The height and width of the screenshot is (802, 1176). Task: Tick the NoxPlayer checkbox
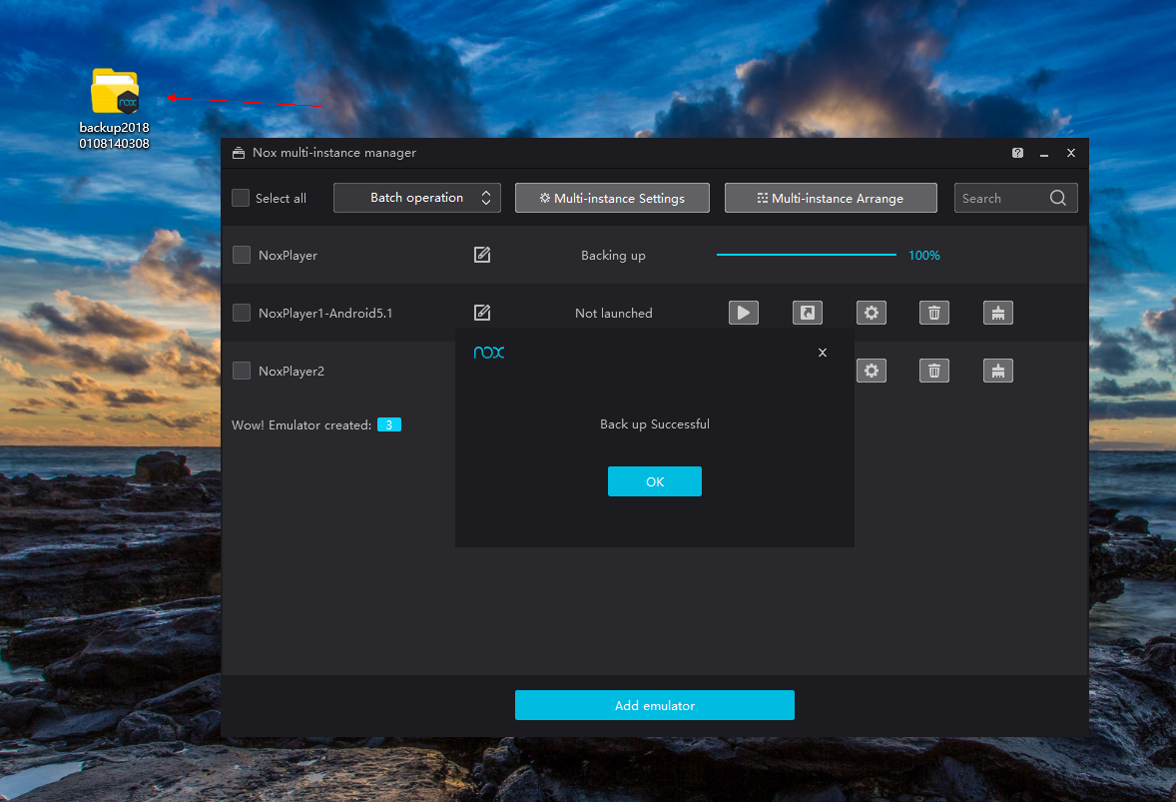242,255
